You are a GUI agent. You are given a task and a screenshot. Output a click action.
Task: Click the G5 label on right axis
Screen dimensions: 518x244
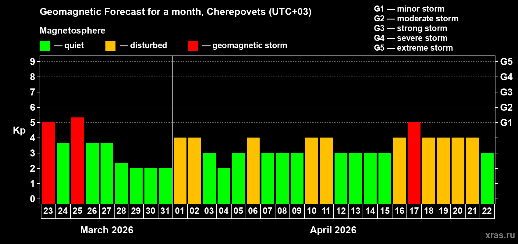(x=506, y=62)
